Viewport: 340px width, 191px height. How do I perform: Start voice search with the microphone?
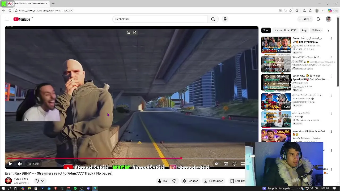coord(225,19)
